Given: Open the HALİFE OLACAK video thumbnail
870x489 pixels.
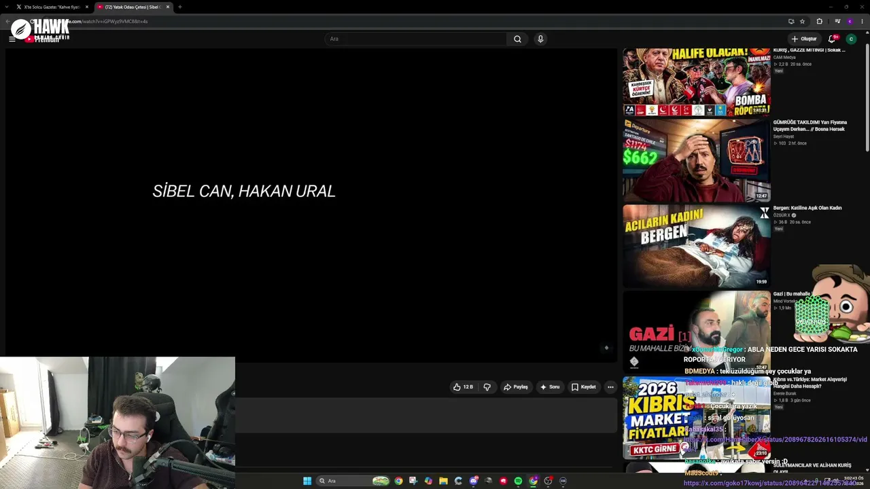Looking at the screenshot, I should [697, 81].
